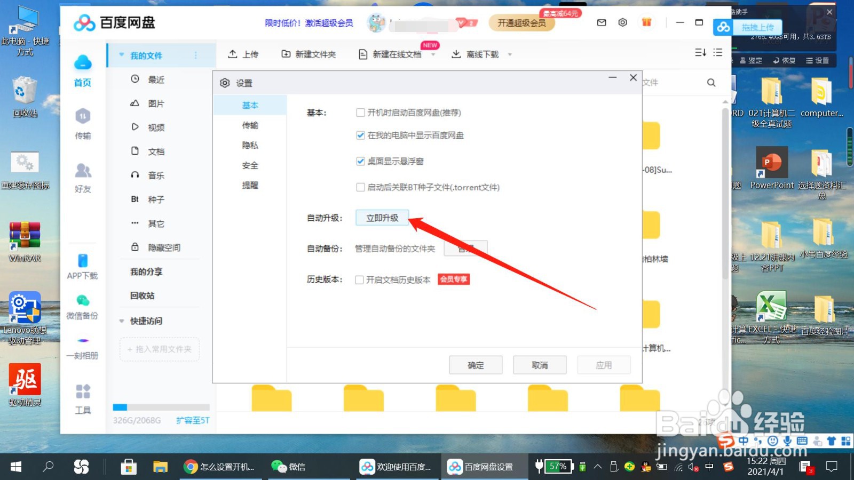
Task: Toggle 在我的电脑中显示百度网盘 checkbox
Action: (361, 135)
